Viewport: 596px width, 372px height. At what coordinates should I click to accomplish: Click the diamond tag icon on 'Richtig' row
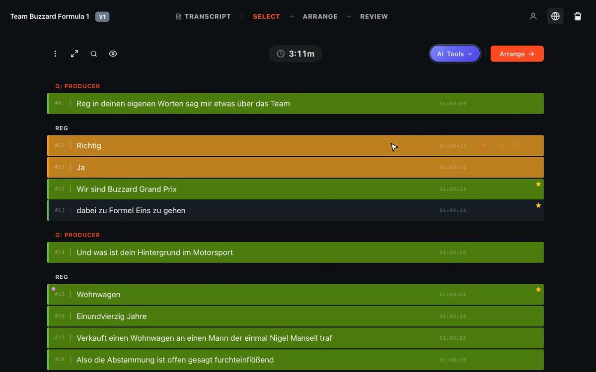[x=502, y=145]
